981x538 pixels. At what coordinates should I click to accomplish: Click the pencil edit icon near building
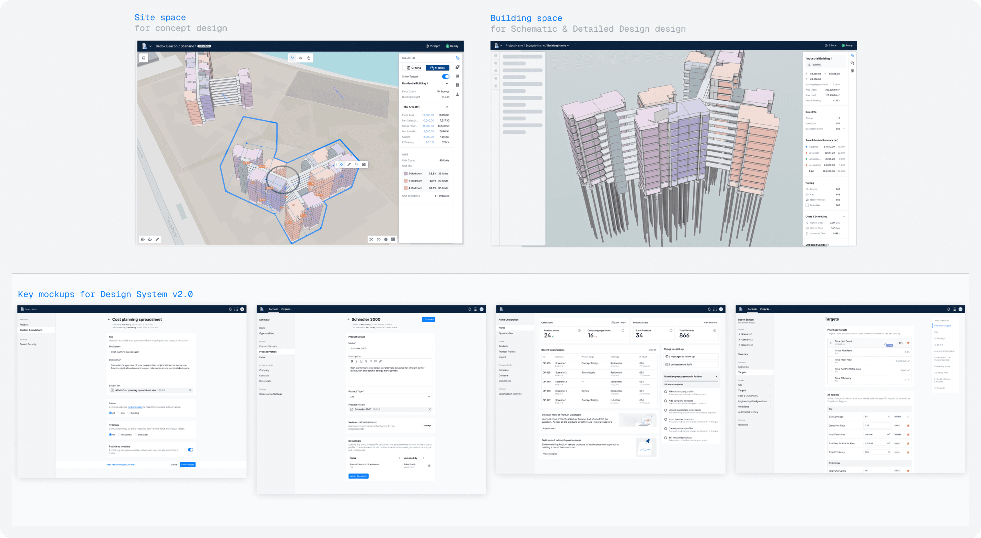(x=349, y=165)
